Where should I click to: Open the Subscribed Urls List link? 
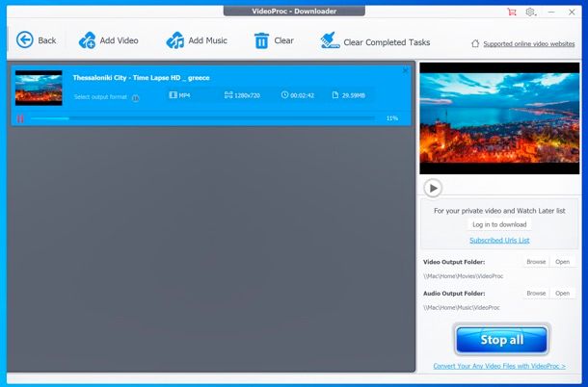coord(499,240)
